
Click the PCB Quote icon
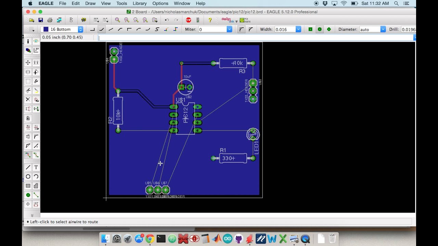tap(245, 20)
